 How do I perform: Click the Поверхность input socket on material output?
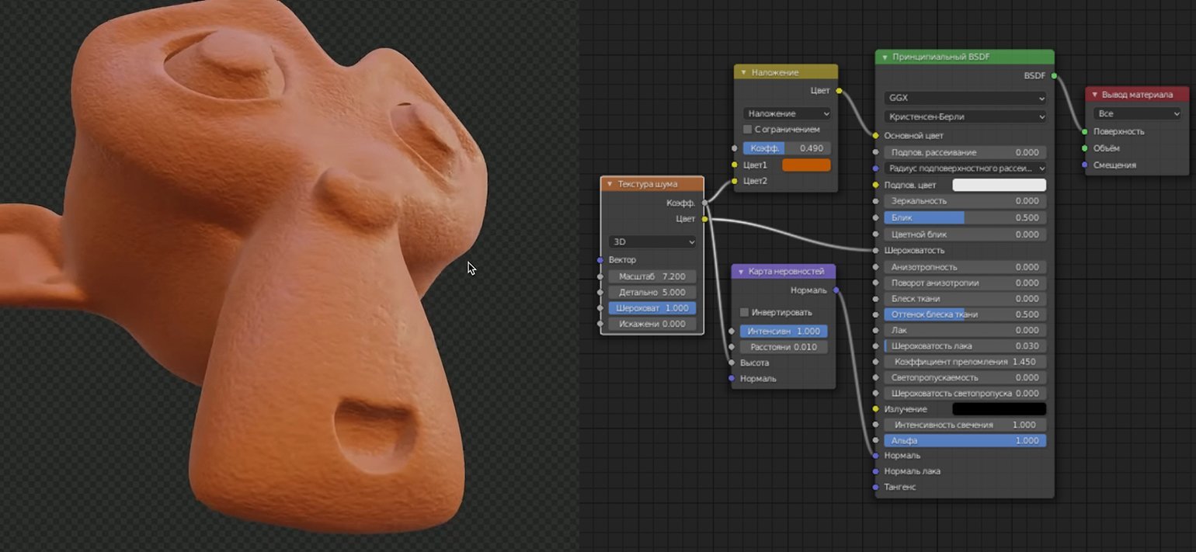pyautogui.click(x=1085, y=131)
